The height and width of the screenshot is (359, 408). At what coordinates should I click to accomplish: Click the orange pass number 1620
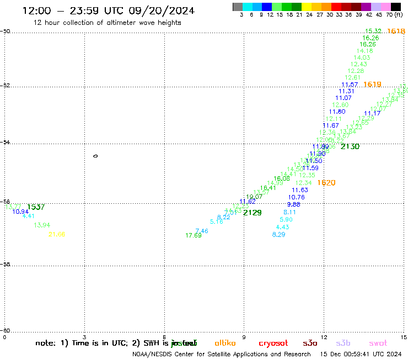click(326, 183)
